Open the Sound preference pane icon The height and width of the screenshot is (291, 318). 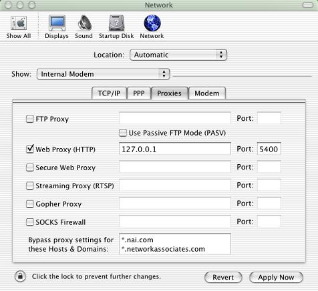click(84, 23)
